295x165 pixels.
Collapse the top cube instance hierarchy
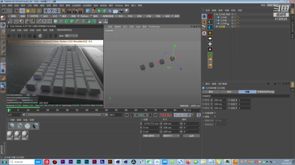(214, 14)
